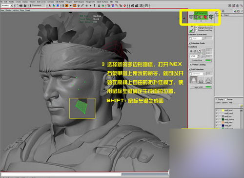Select the first grey NEX component cube icon
This screenshot has width=244, height=178.
[191, 17]
